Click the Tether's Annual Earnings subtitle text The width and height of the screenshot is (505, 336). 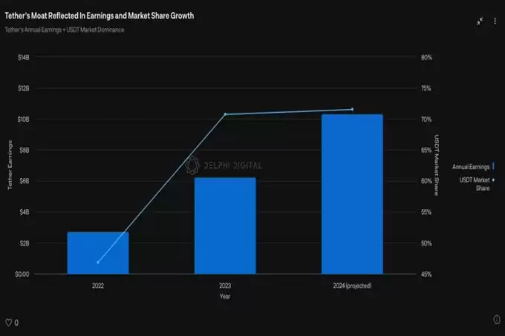[x=65, y=30]
